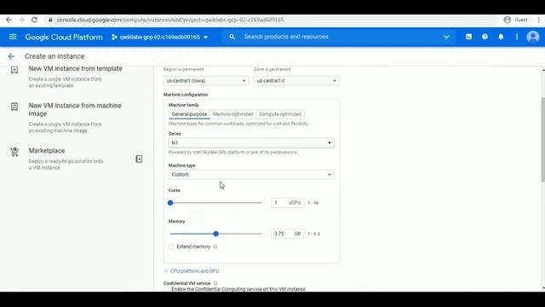Select the Compute-optimized machine family tab
This screenshot has width=545, height=307.
point(280,114)
